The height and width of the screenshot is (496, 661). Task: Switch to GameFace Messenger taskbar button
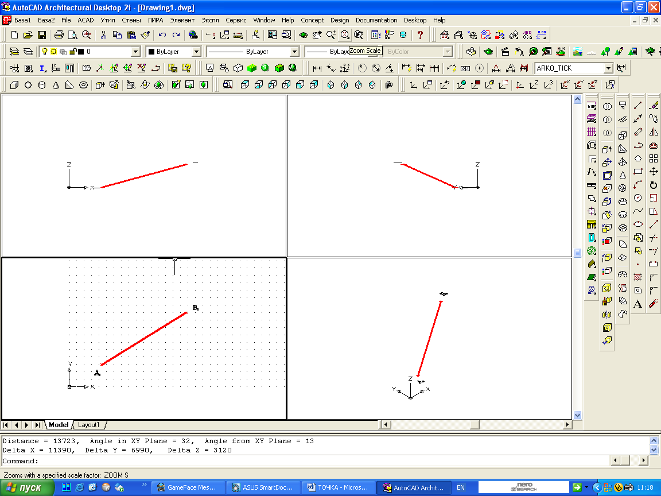(x=187, y=487)
